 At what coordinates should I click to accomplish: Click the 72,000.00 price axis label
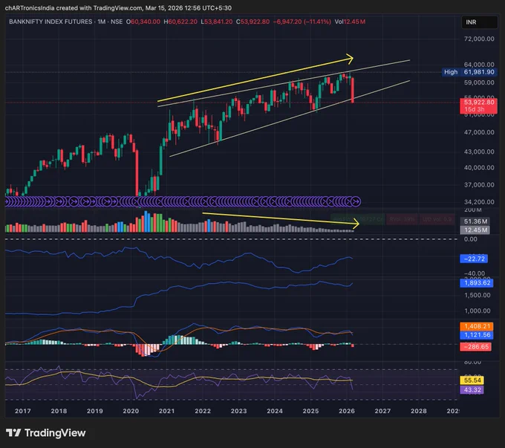point(479,39)
